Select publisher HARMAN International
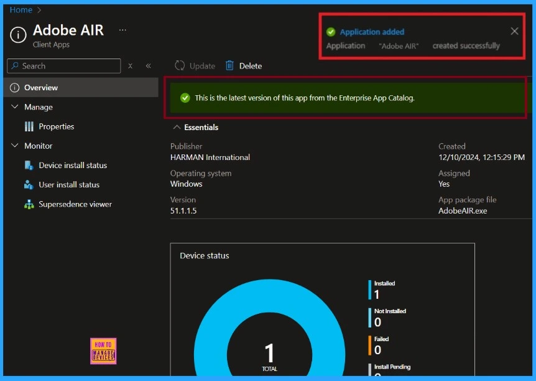 click(210, 158)
